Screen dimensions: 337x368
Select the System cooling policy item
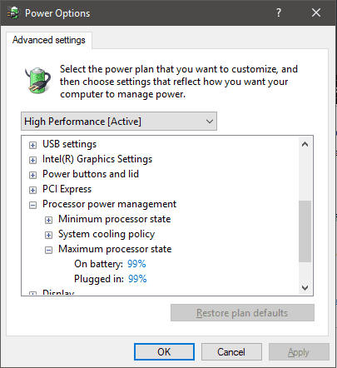click(x=107, y=234)
